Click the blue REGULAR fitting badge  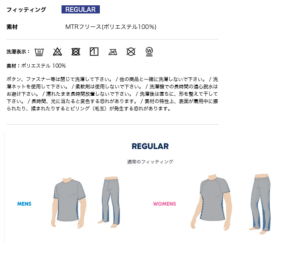pos(81,9)
